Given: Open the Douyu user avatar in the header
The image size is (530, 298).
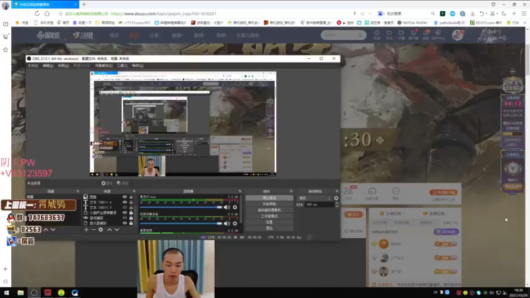Looking at the screenshot, I should pyautogui.click(x=458, y=35).
